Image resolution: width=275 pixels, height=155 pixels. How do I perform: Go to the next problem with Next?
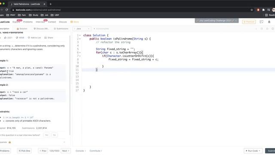pos(66,151)
